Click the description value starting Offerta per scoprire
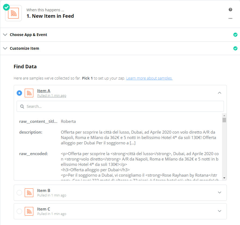The image size is (240, 225). click(x=138, y=138)
